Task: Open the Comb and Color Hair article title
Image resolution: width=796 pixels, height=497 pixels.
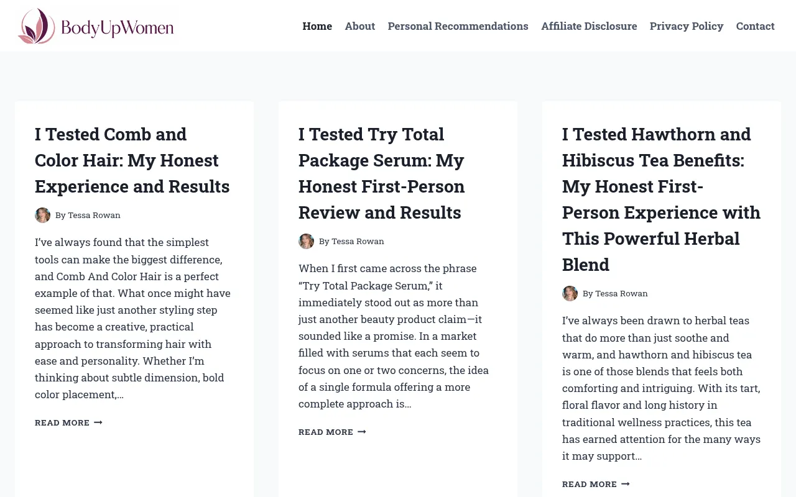Action: 132,160
